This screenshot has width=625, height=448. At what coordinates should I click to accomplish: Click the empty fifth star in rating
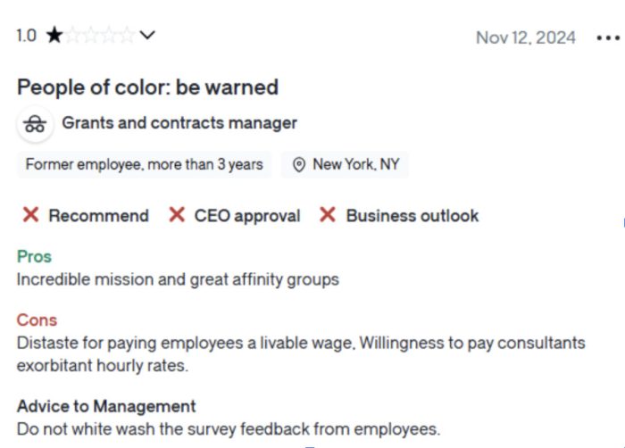127,35
